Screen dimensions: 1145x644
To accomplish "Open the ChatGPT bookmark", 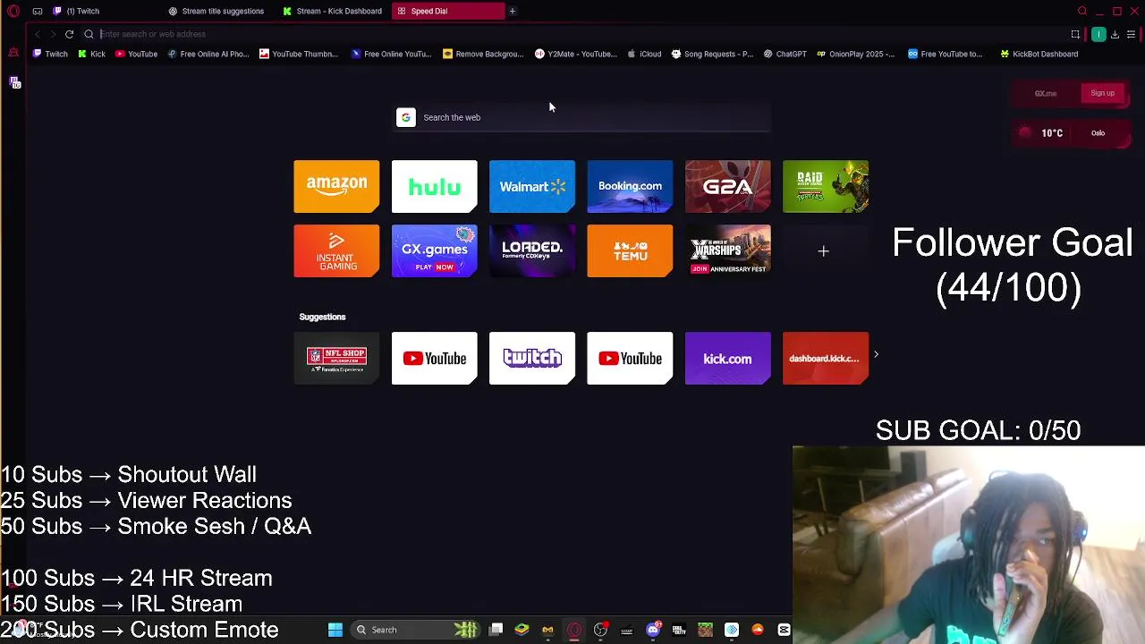I will click(785, 54).
